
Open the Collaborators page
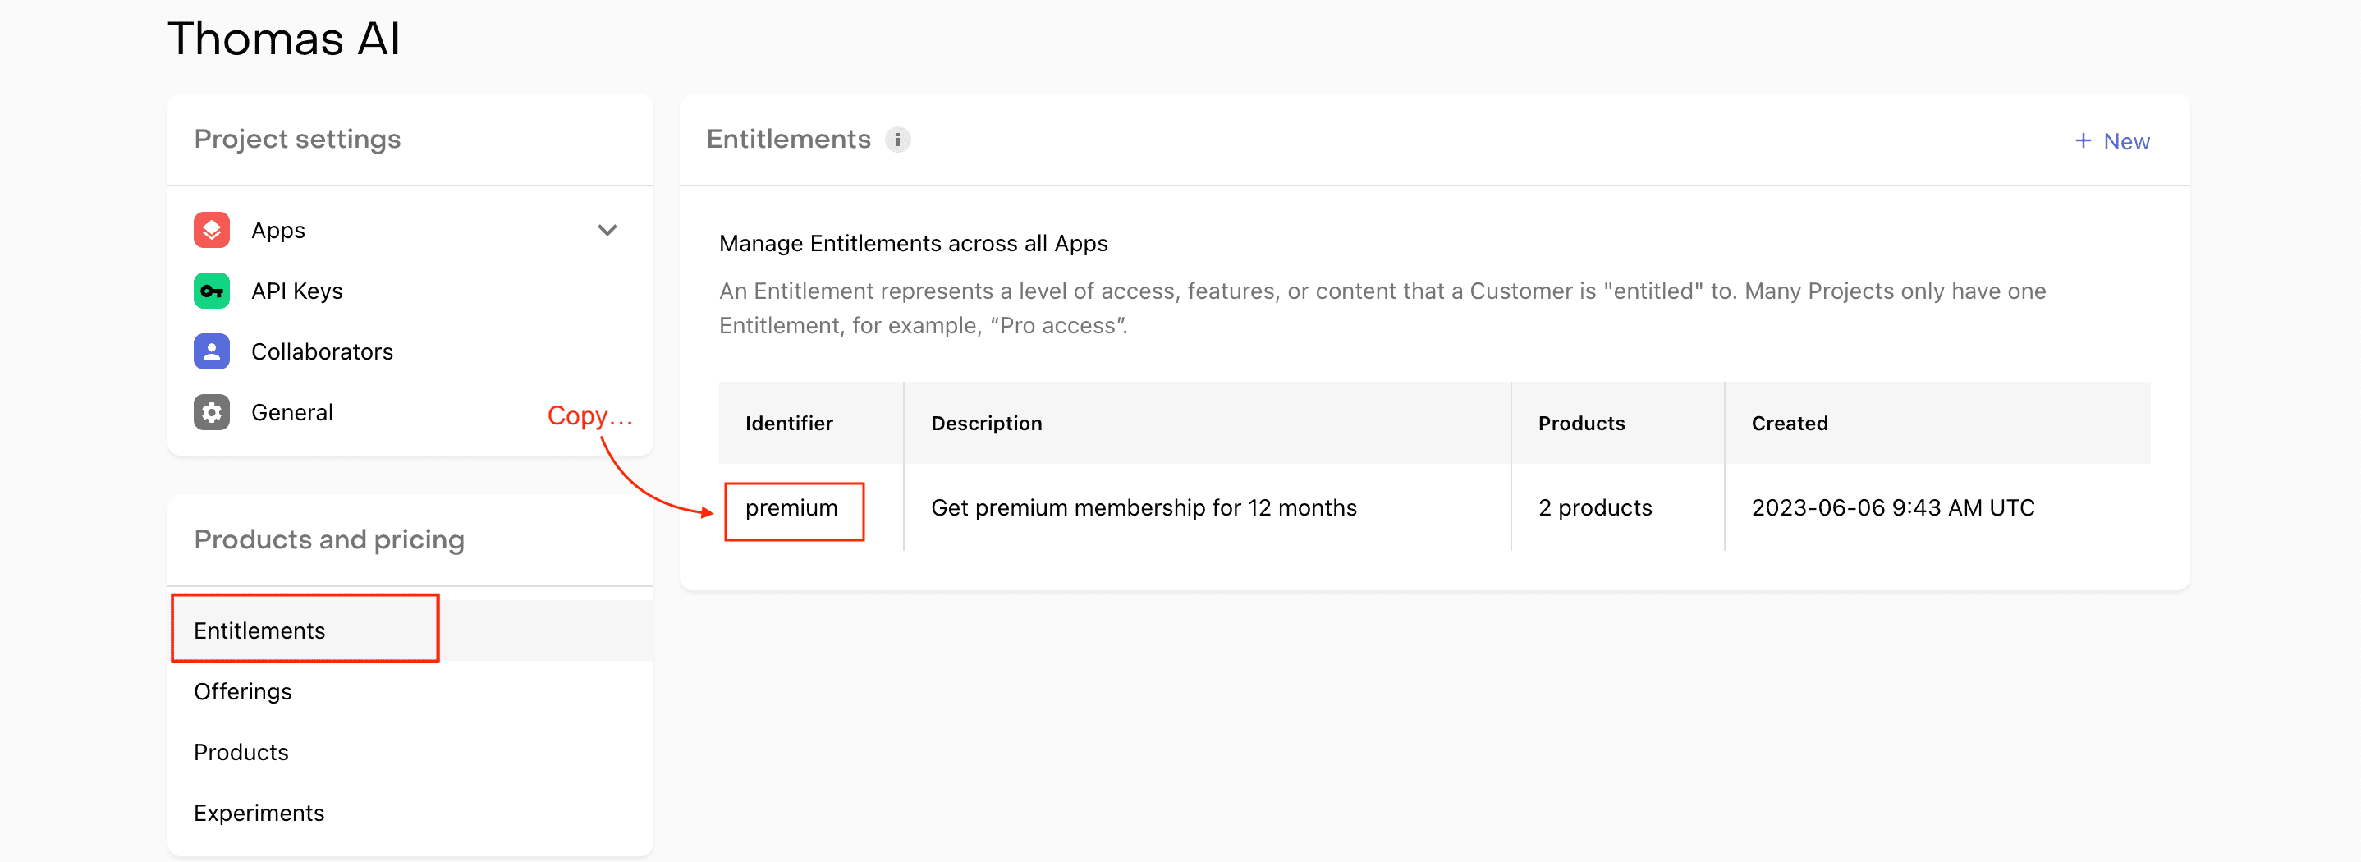point(322,351)
